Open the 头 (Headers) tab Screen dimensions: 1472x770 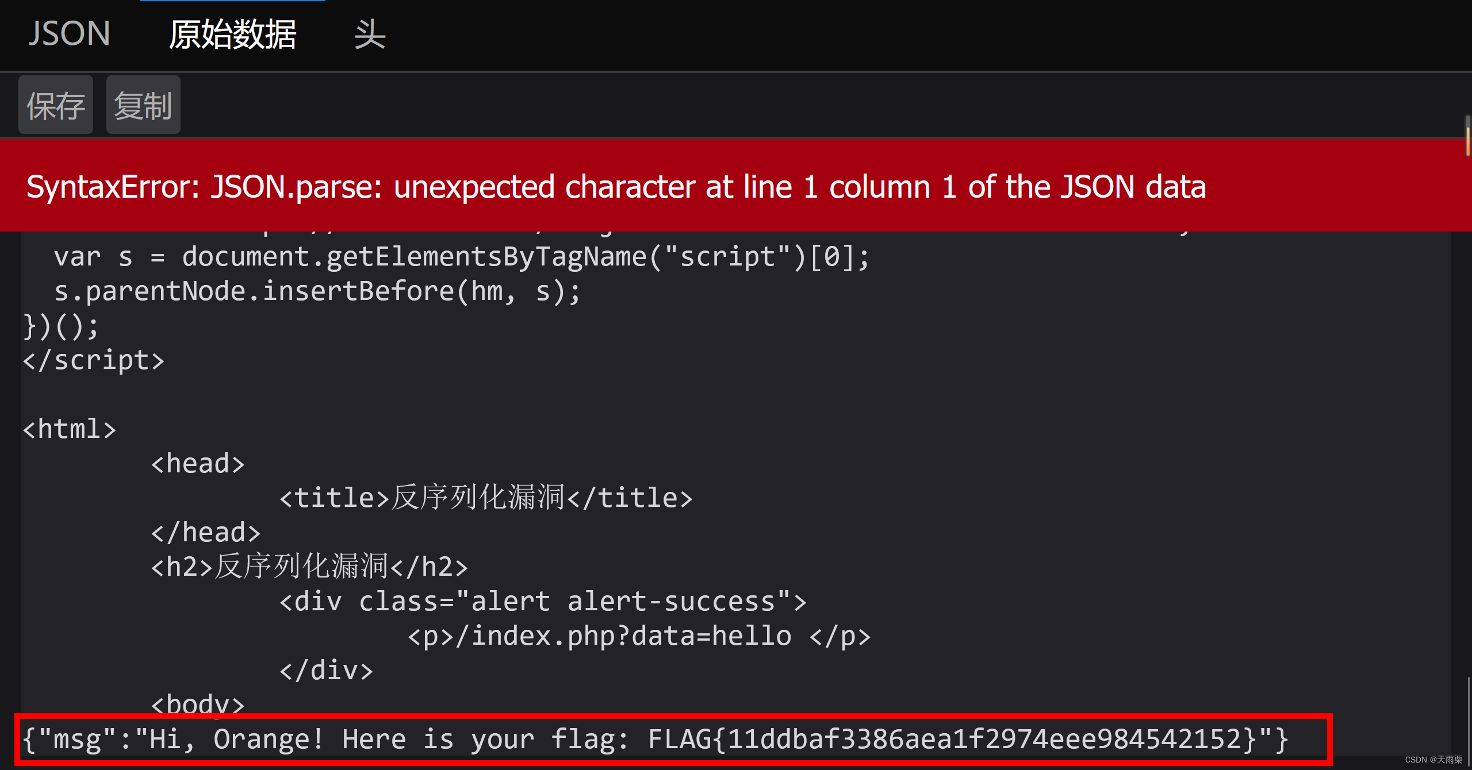click(x=370, y=34)
